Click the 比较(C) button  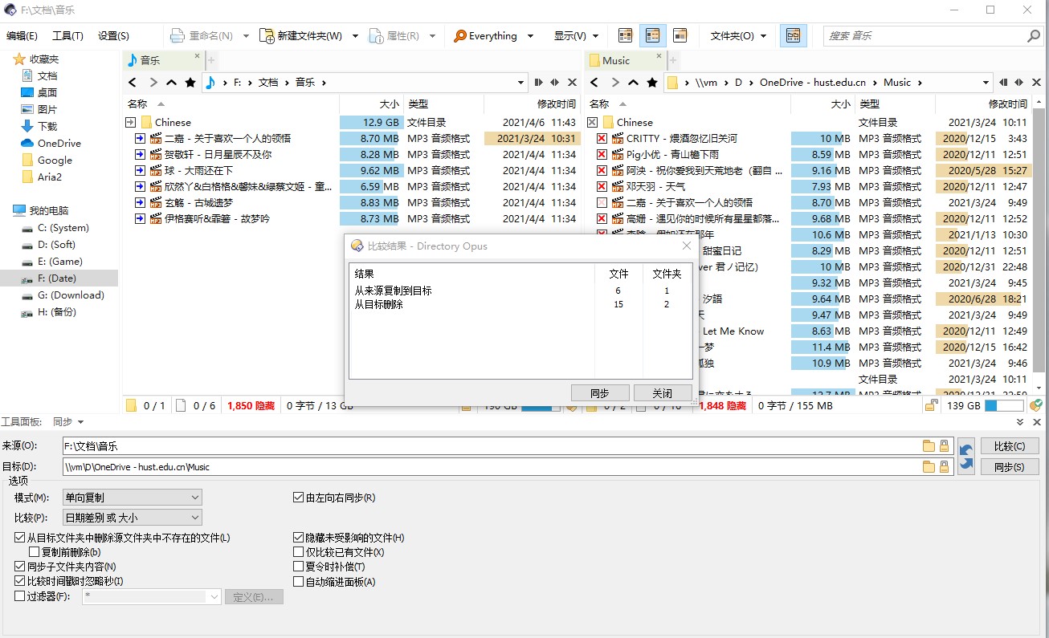tap(1009, 446)
